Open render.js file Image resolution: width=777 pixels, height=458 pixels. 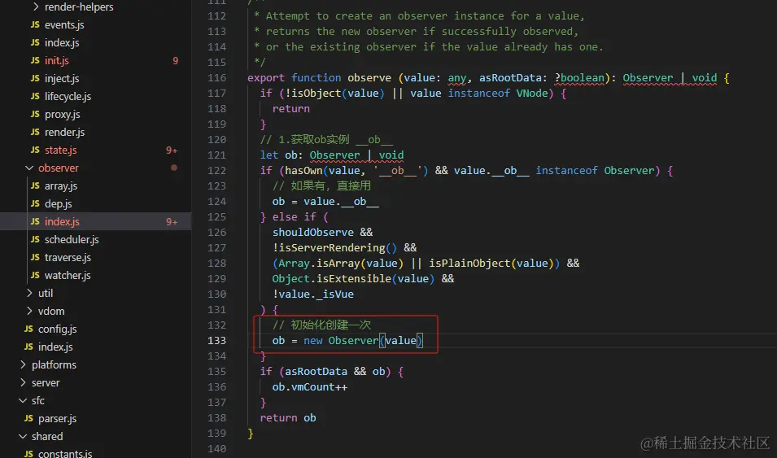(64, 132)
